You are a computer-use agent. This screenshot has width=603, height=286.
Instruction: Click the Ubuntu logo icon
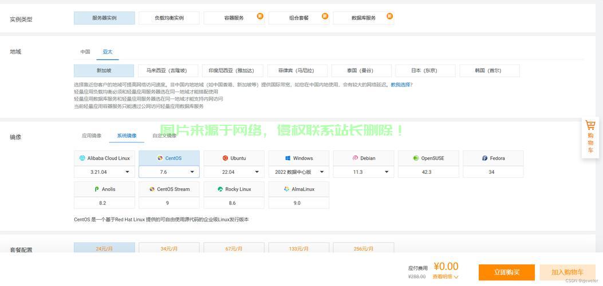225,158
